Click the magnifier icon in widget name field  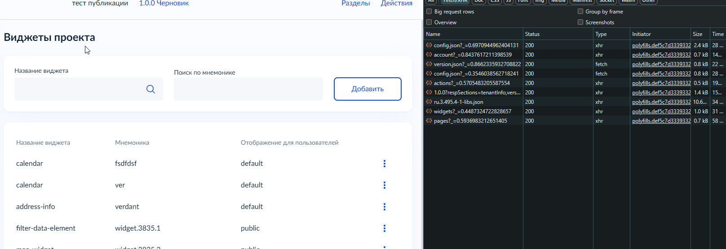click(151, 89)
